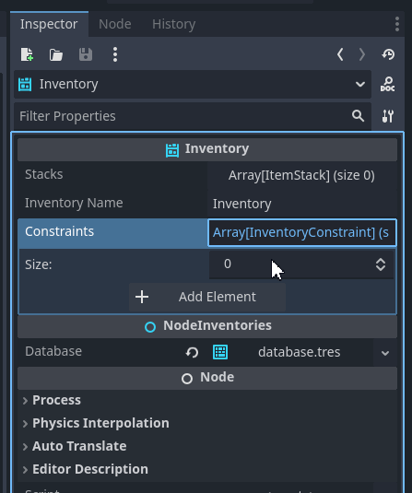The height and width of the screenshot is (493, 412).
Task: Open documentation for Inventory class
Action: pos(387,84)
